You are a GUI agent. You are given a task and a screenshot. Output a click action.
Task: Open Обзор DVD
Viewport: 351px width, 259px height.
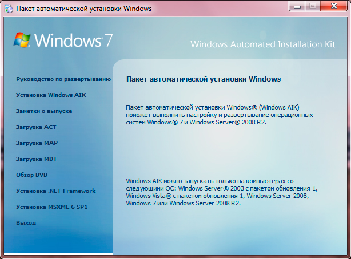pos(32,175)
